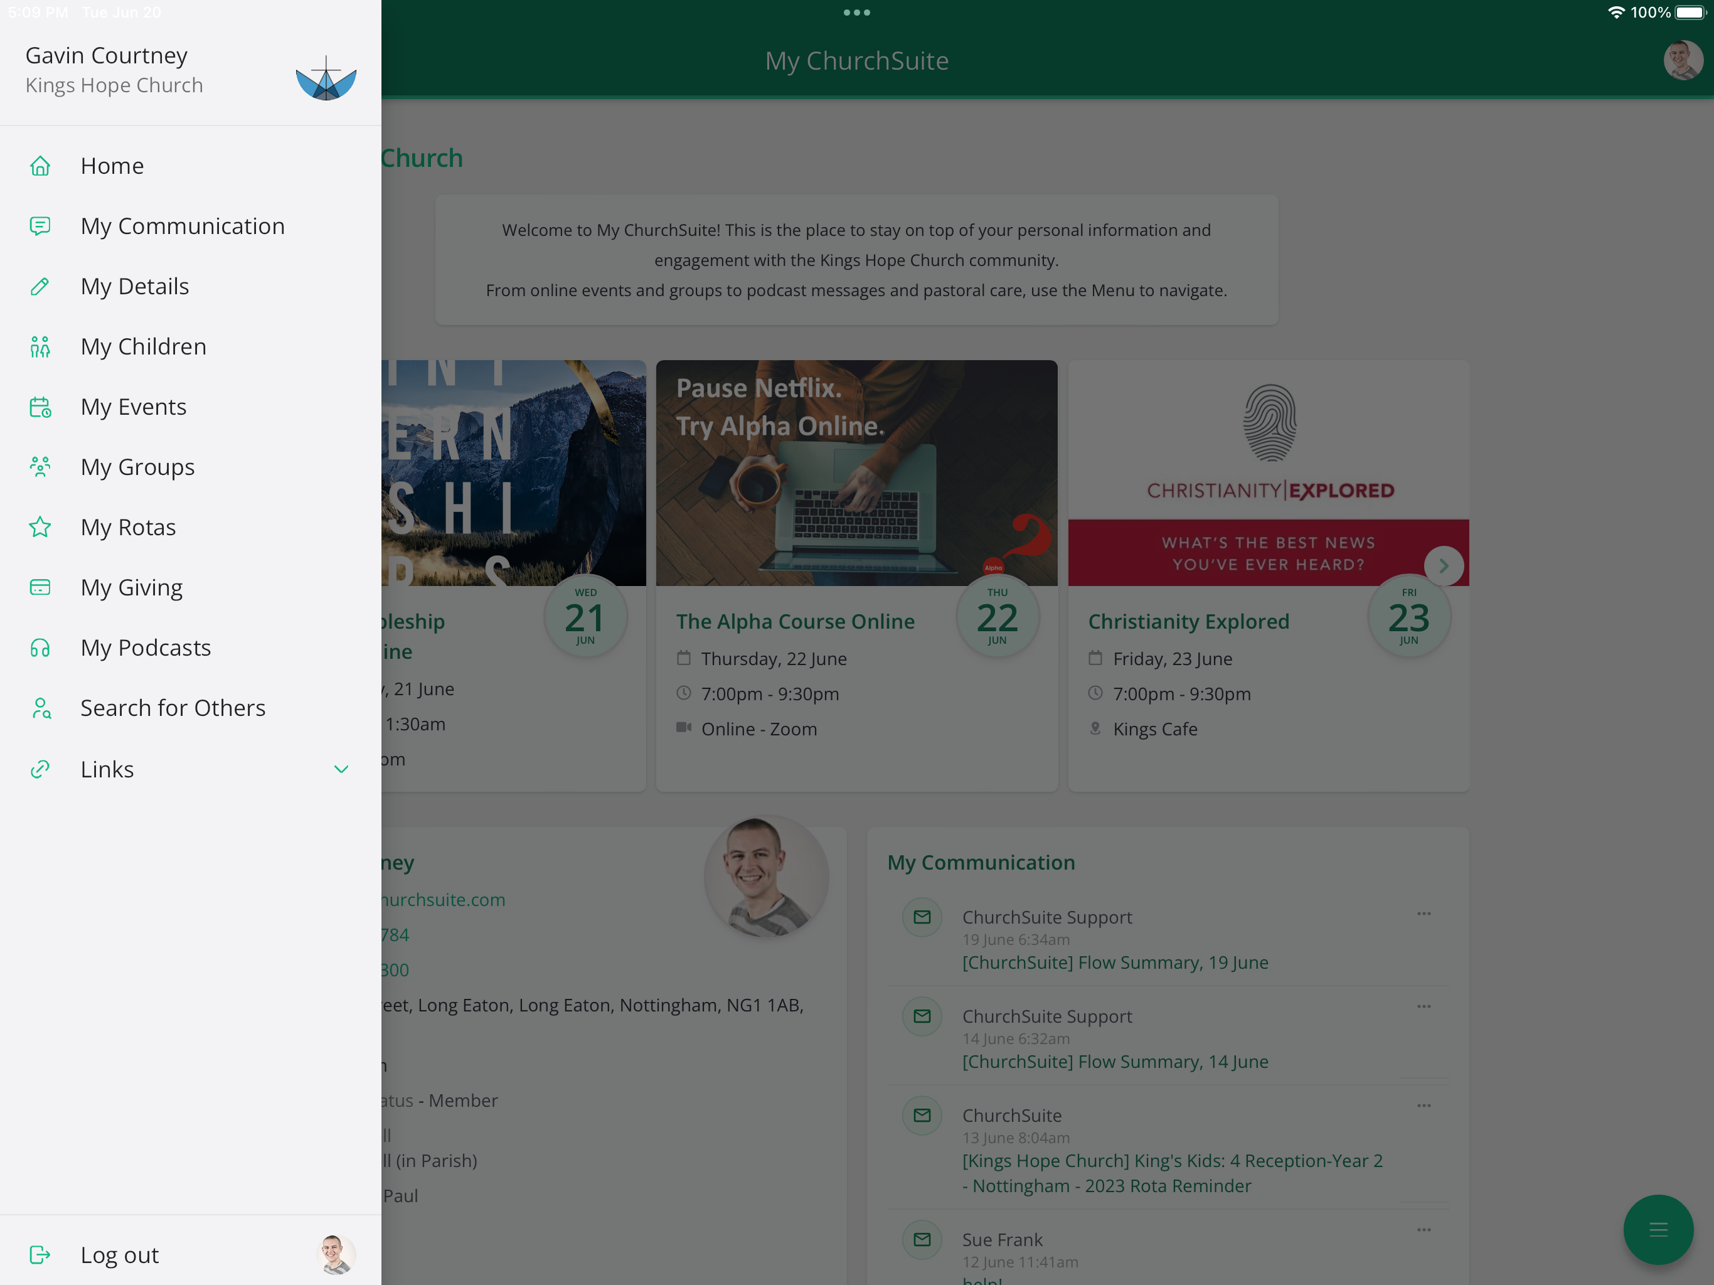This screenshot has height=1285, width=1714.
Task: Tap the small avatar beside Log out
Action: (336, 1255)
